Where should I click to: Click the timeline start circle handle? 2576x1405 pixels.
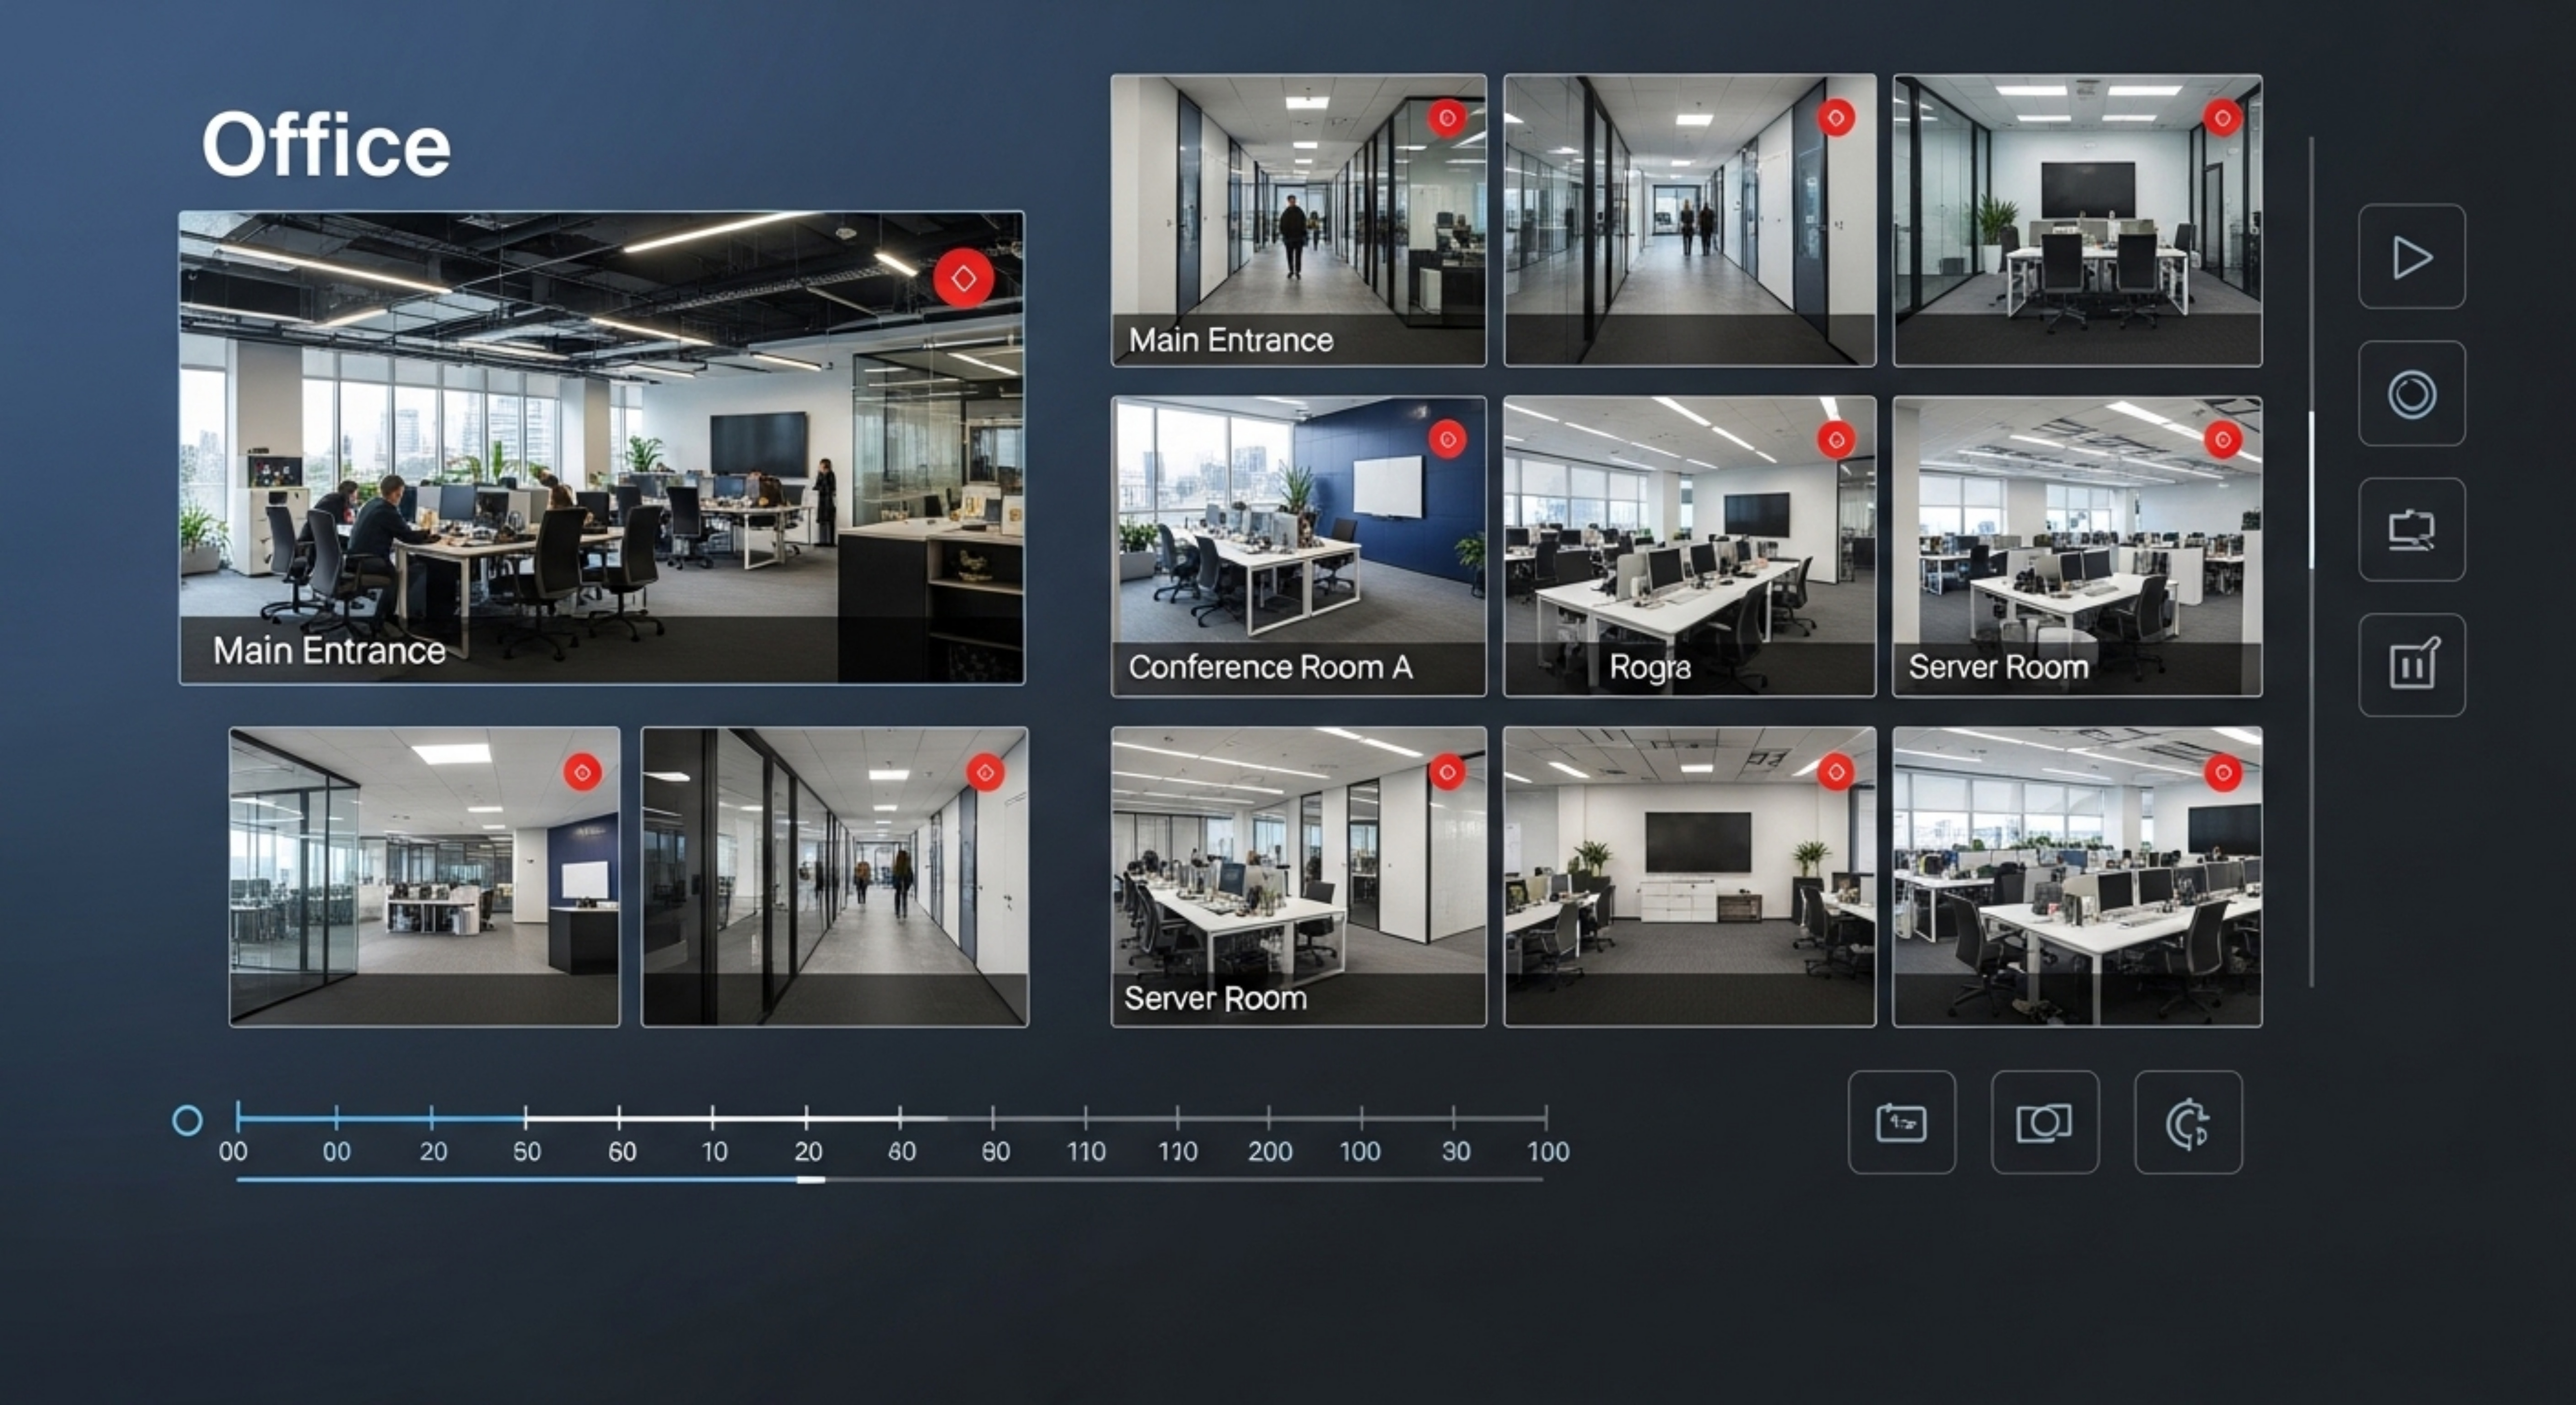pos(187,1120)
